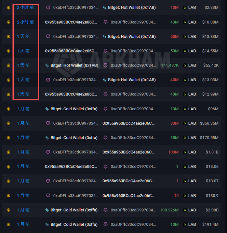Open sender address 0xaDFffc33cdC997034... in the $2.33M row
227x233 pixels.
pos(76,8)
